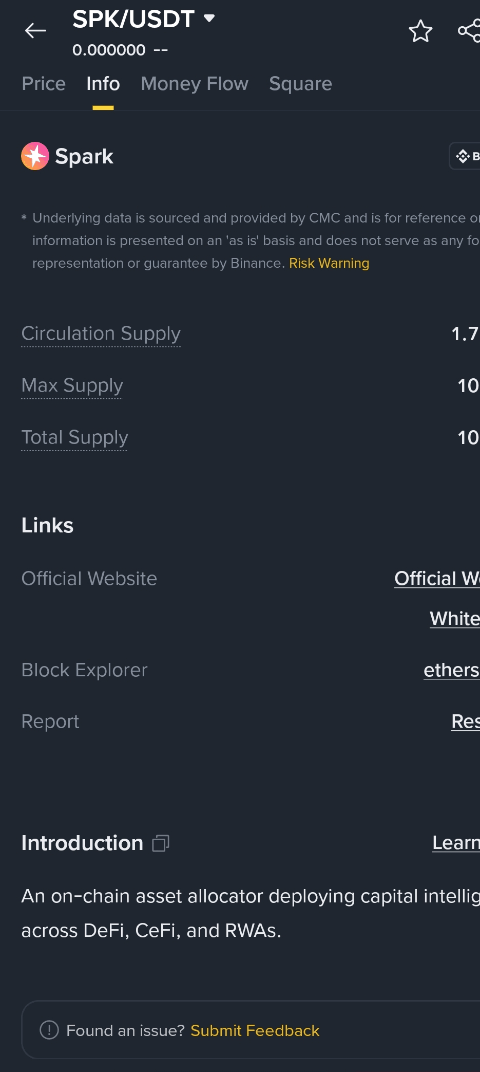
Task: Tap Circulation Supply label for explanation
Action: (101, 334)
